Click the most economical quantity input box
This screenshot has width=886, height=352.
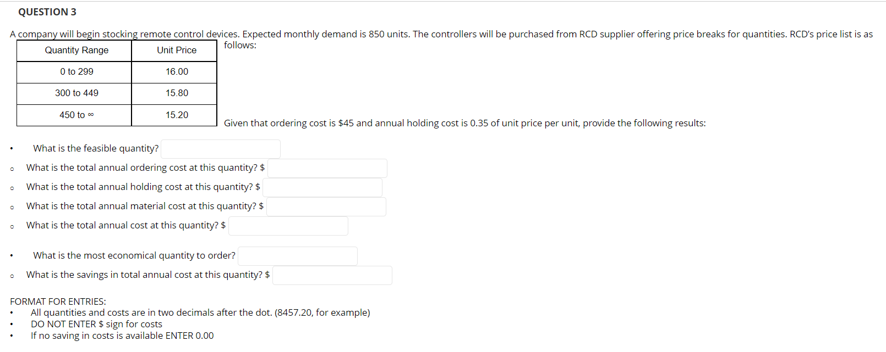[297, 255]
